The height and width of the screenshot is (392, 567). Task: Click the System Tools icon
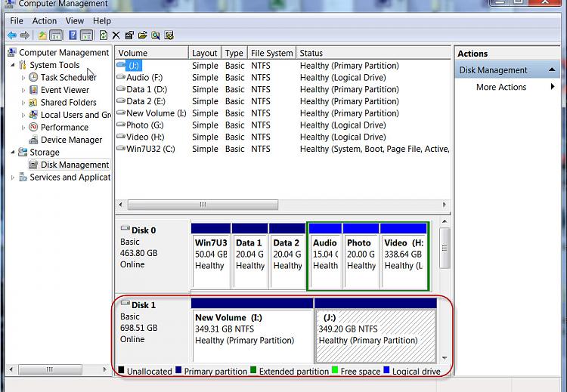click(23, 65)
